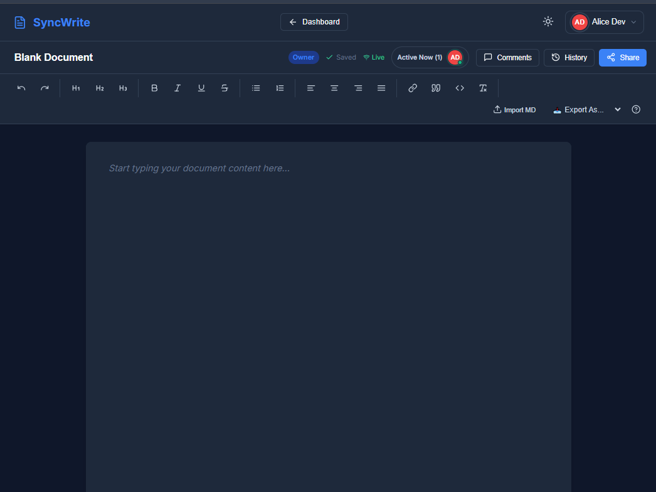
Task: Apply Heading 3 style
Action: click(123, 88)
